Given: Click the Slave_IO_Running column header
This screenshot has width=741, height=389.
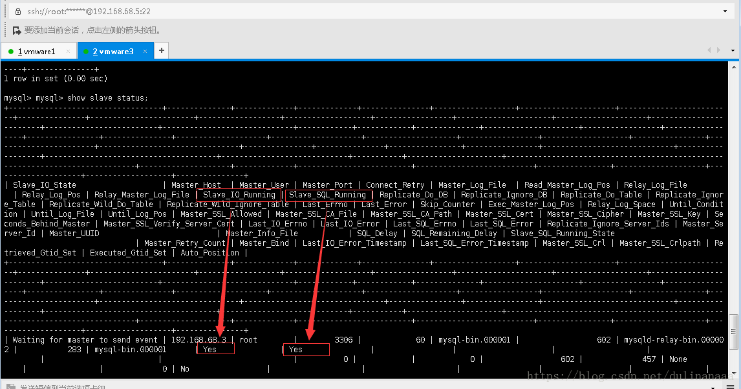Looking at the screenshot, I should [239, 195].
